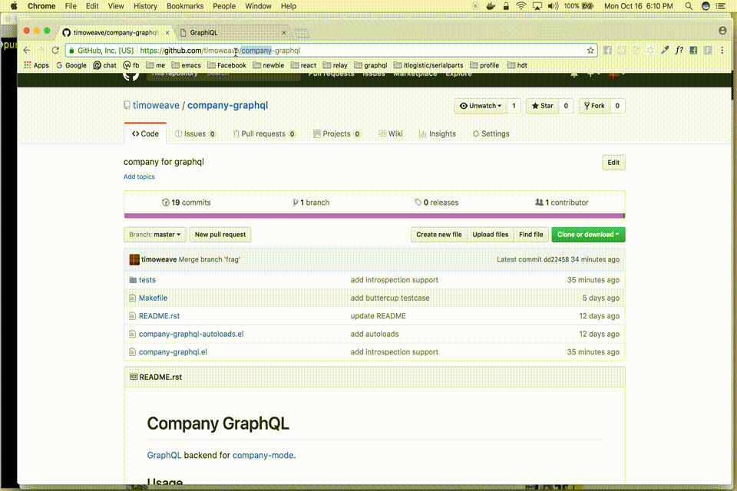Viewport: 737px width, 491px height.
Task: Fork the repository
Action: click(x=594, y=106)
